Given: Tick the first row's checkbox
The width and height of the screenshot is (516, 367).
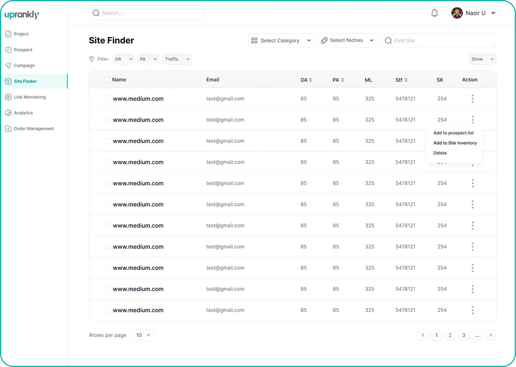Looking at the screenshot, I should [107, 98].
